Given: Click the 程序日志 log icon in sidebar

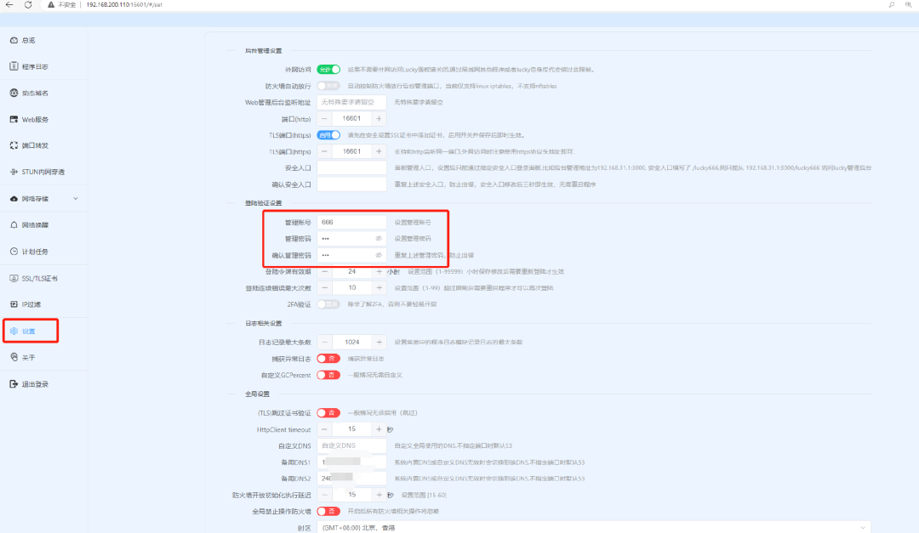Looking at the screenshot, I should point(14,66).
